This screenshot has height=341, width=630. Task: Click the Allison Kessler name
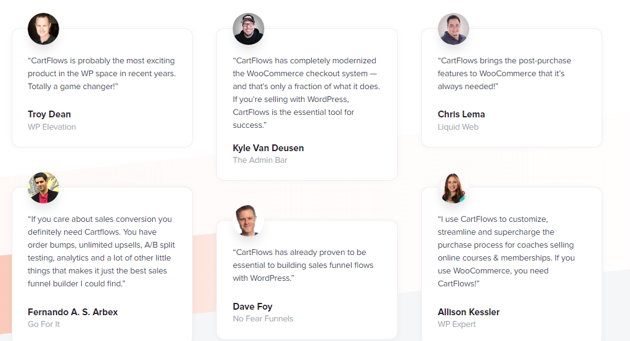click(469, 312)
